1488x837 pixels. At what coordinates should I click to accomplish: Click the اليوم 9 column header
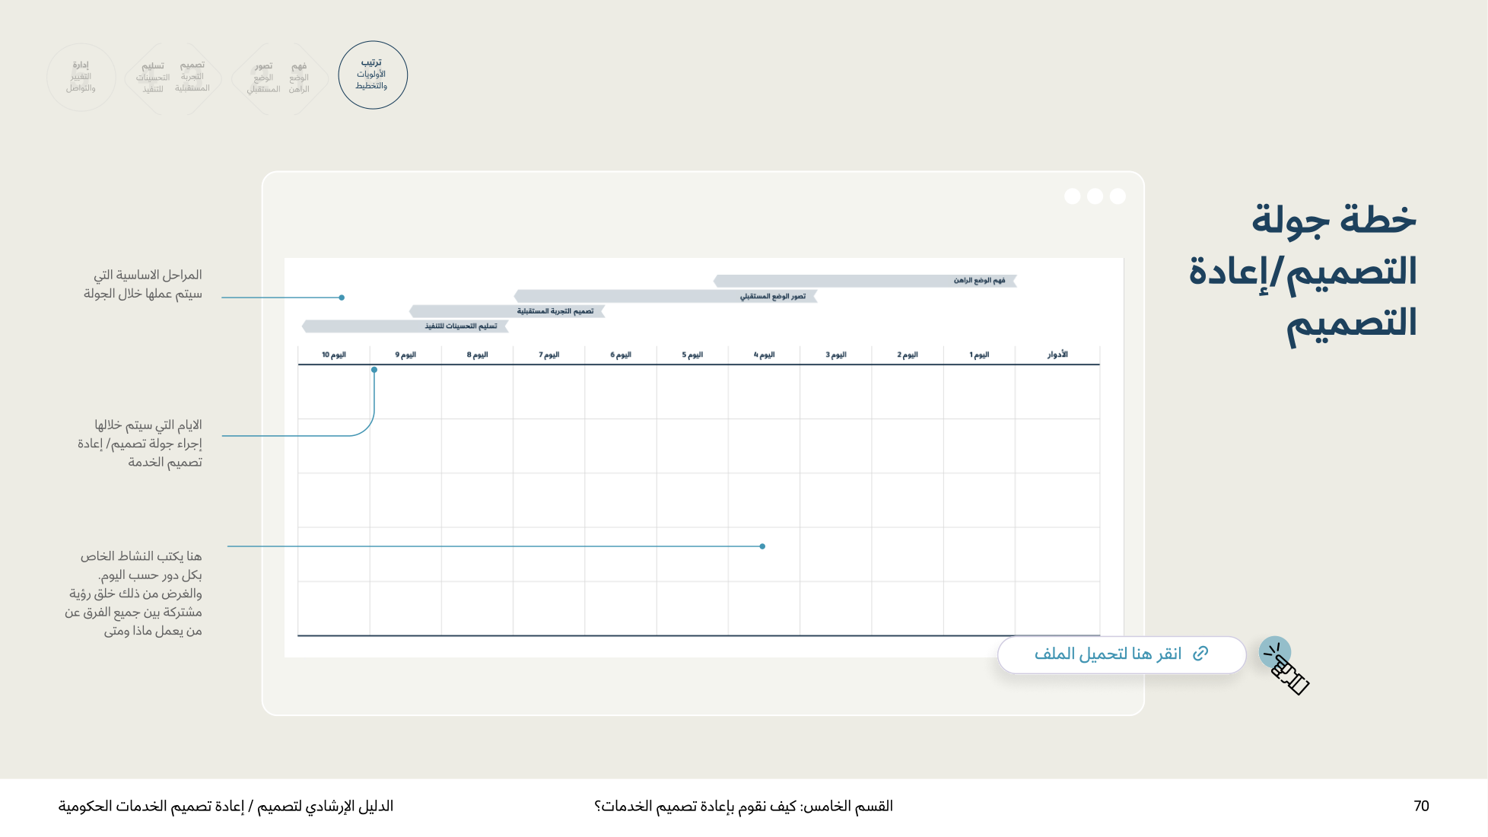point(405,355)
